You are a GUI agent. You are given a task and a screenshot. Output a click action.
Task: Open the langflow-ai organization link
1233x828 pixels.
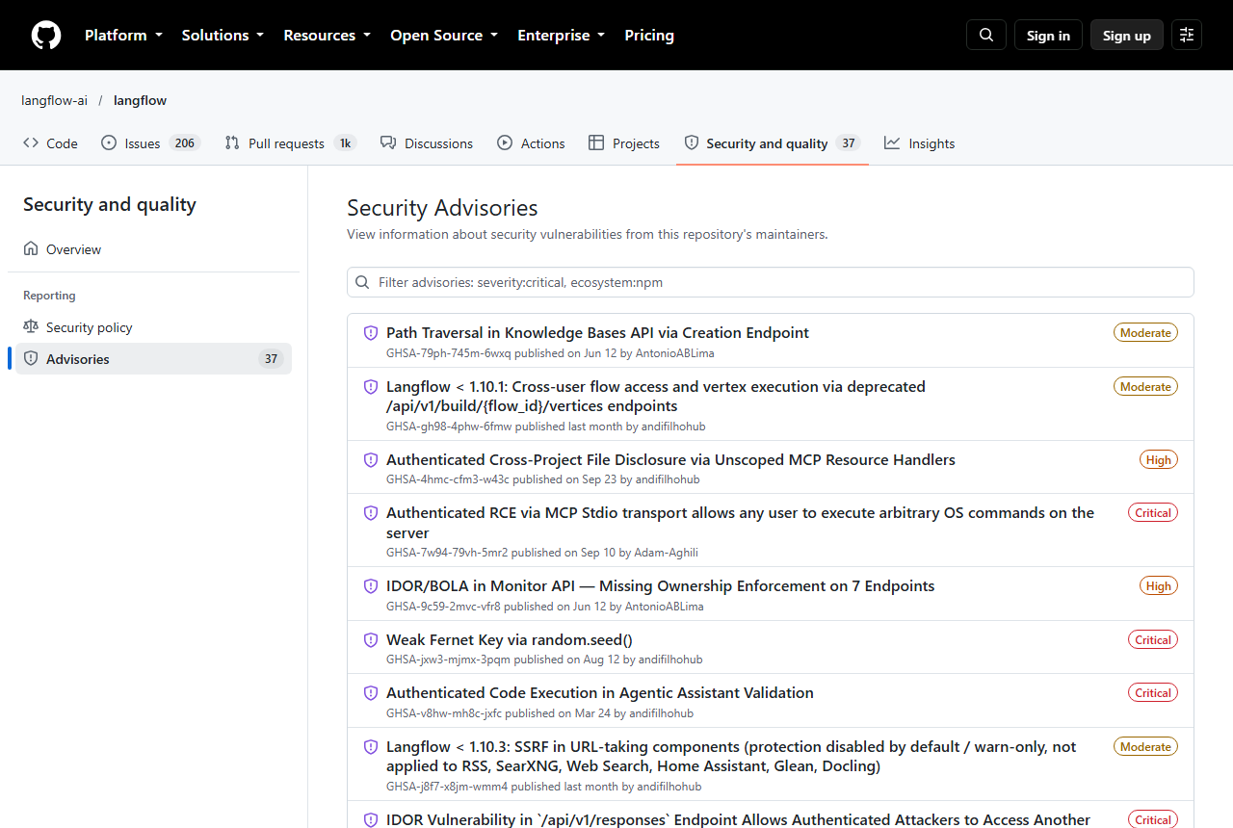pos(54,100)
